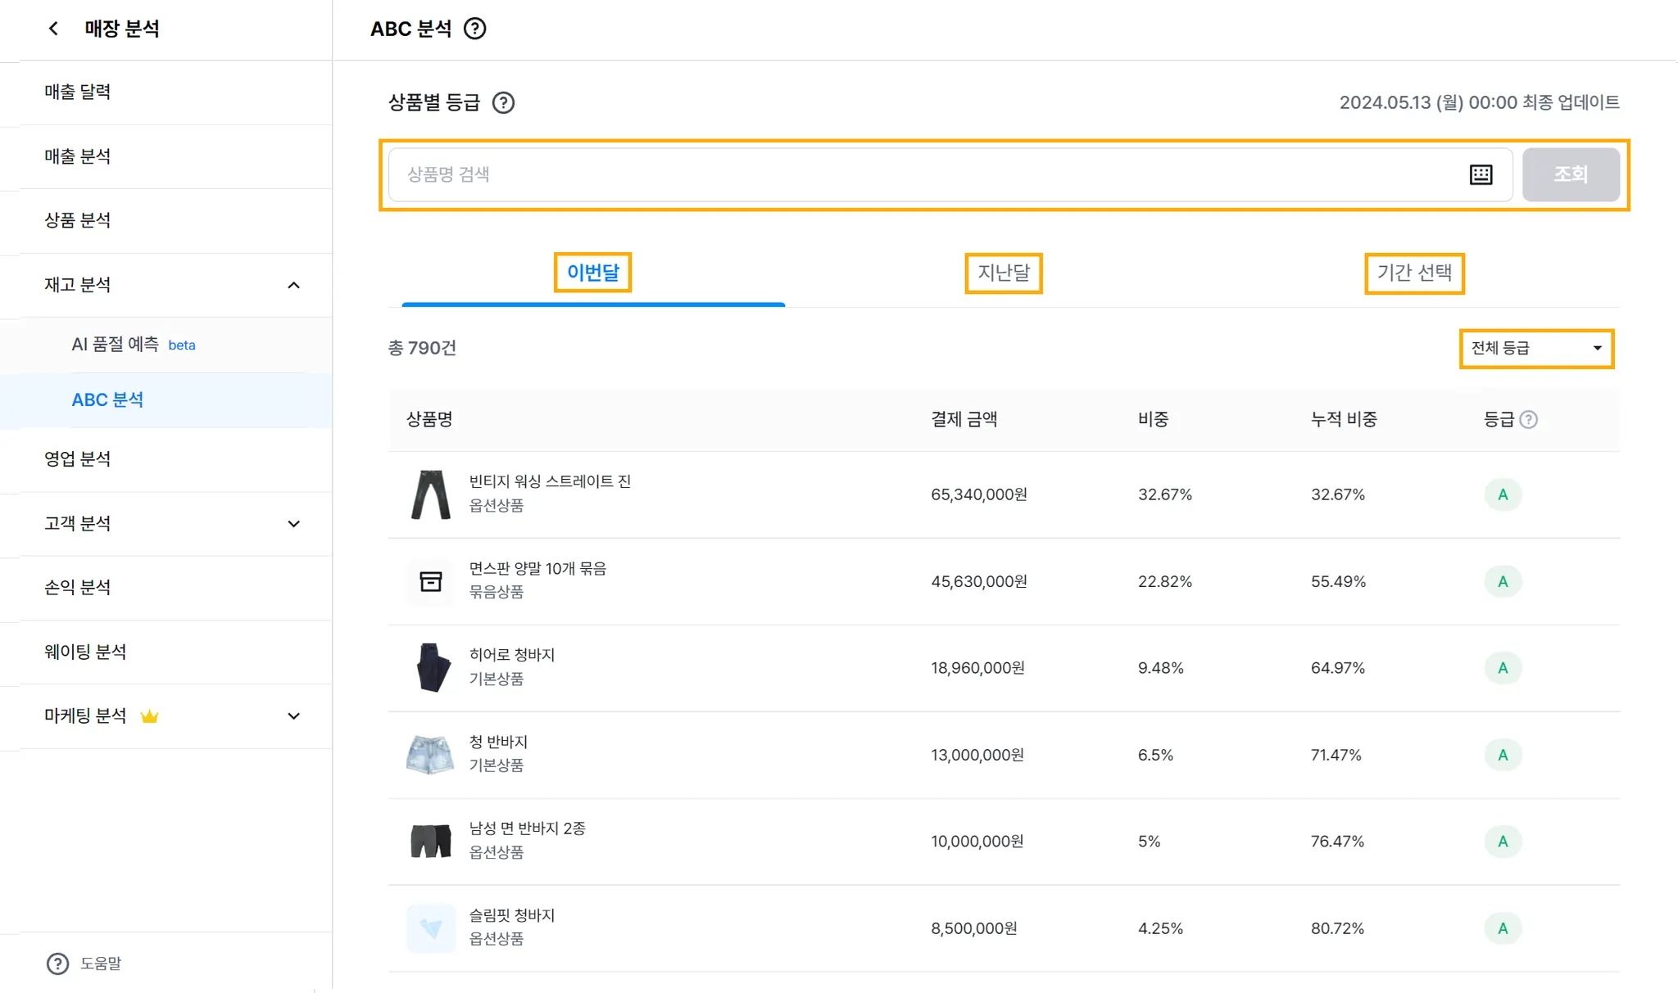
Task: Click the help icon next to 상품별 등급
Action: click(x=503, y=103)
